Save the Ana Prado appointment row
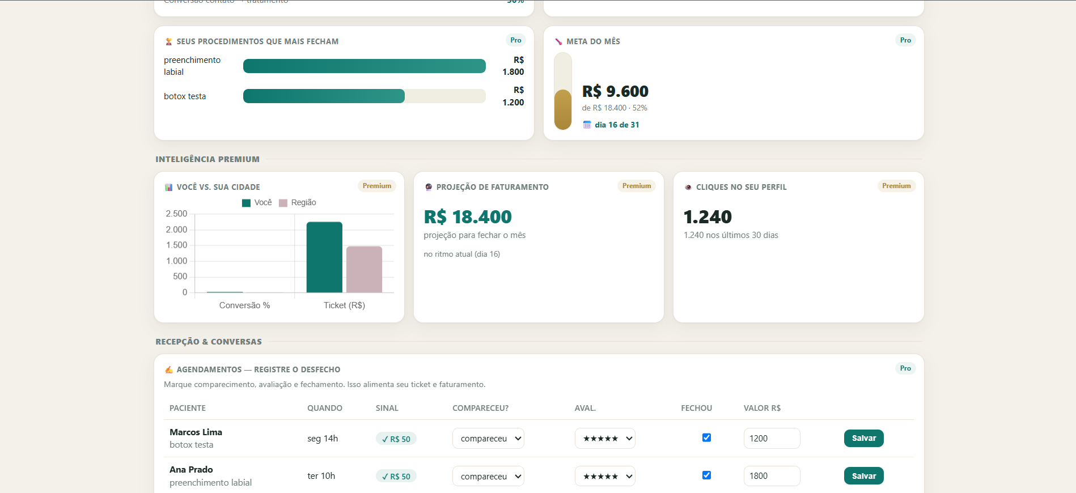The image size is (1076, 493). (863, 476)
